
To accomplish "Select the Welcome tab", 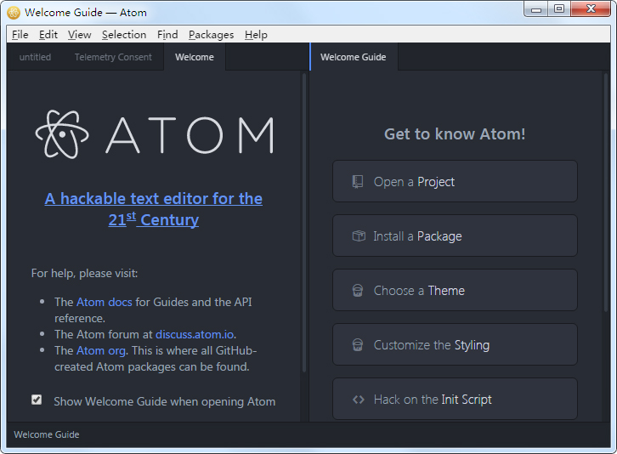I will pyautogui.click(x=195, y=57).
